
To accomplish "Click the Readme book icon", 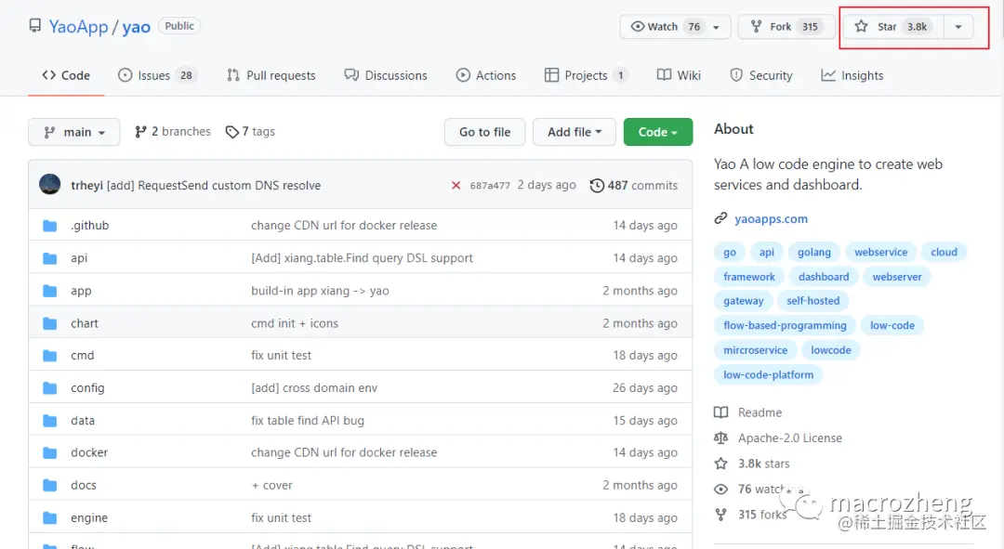I will click(721, 412).
